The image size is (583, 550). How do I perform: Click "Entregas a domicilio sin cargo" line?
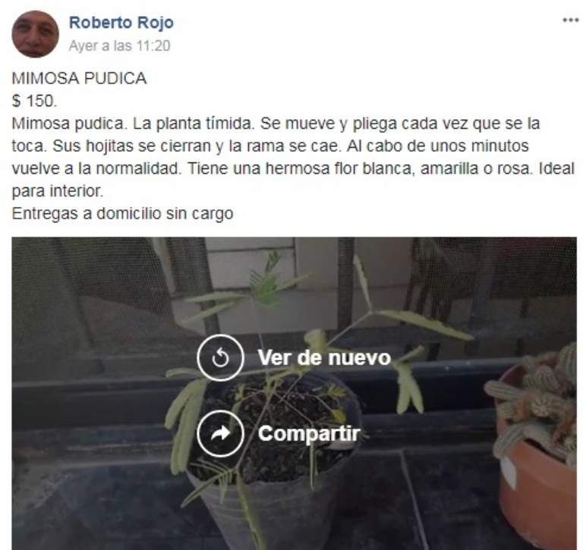(123, 214)
